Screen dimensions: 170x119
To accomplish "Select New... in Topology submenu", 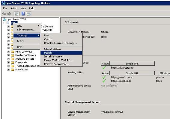I will (x=61, y=35).
